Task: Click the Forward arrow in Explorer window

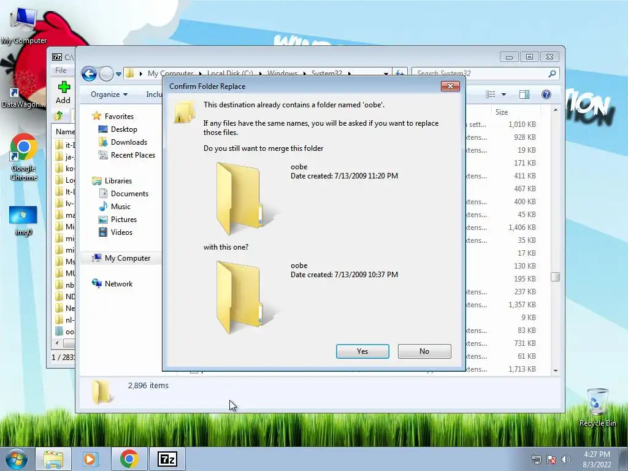Action: pos(106,74)
